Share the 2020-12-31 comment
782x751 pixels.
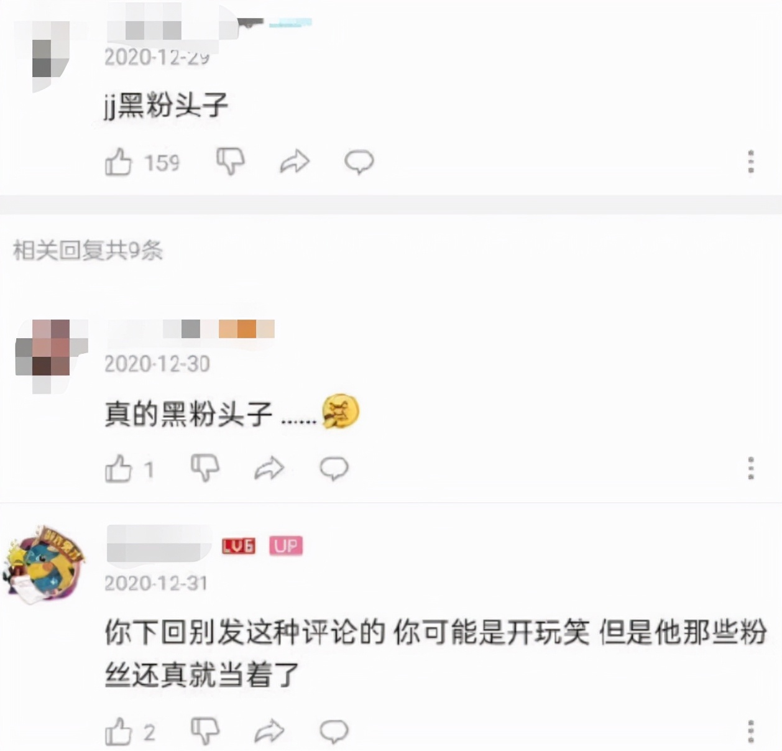pyautogui.click(x=269, y=731)
